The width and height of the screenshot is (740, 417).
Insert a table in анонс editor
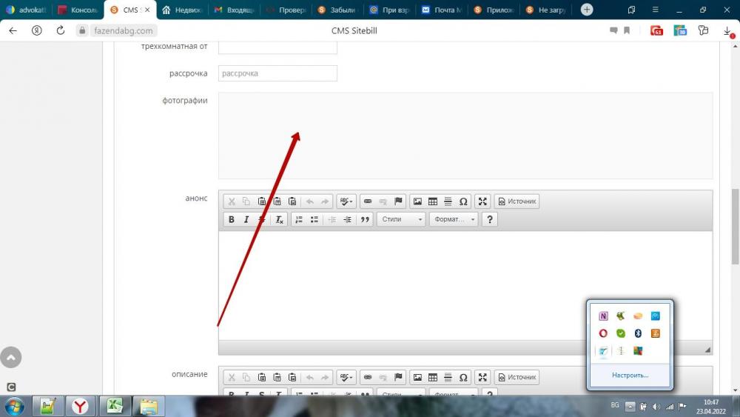click(x=433, y=201)
